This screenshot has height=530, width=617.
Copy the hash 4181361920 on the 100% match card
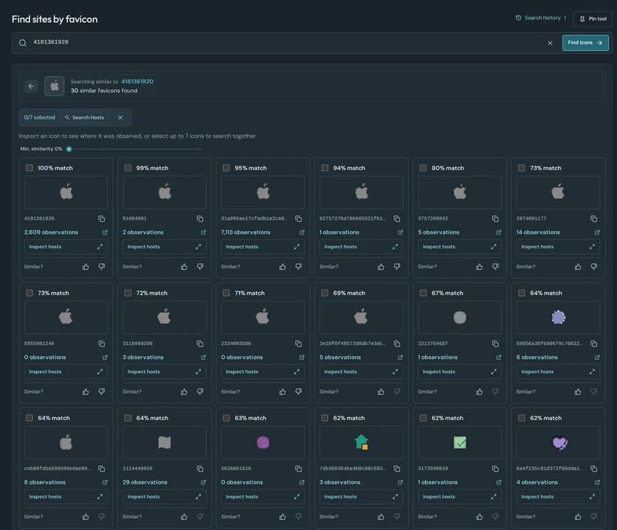point(102,218)
